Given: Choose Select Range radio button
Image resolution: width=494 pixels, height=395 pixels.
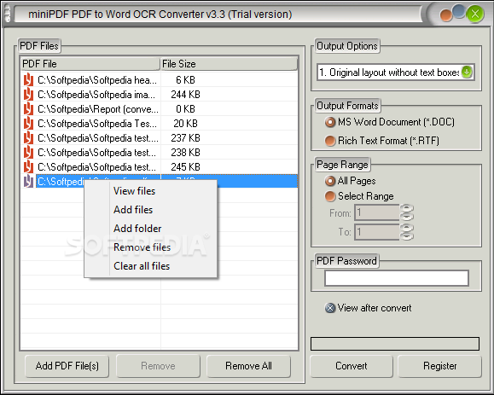Looking at the screenshot, I should [x=359, y=196].
